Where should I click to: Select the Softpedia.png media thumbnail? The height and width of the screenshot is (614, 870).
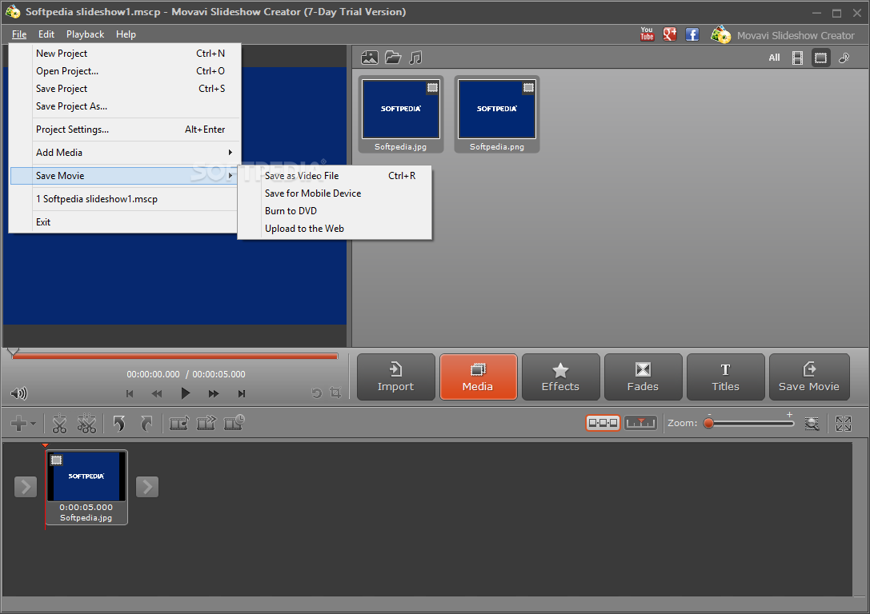(496, 114)
